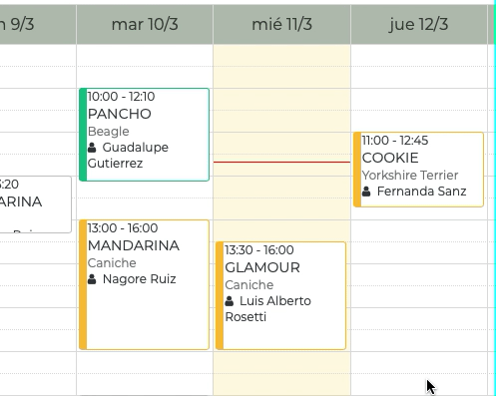Click person icon next to Nagore Ruiz
Viewport: 496px width, 396px height.
(92, 279)
